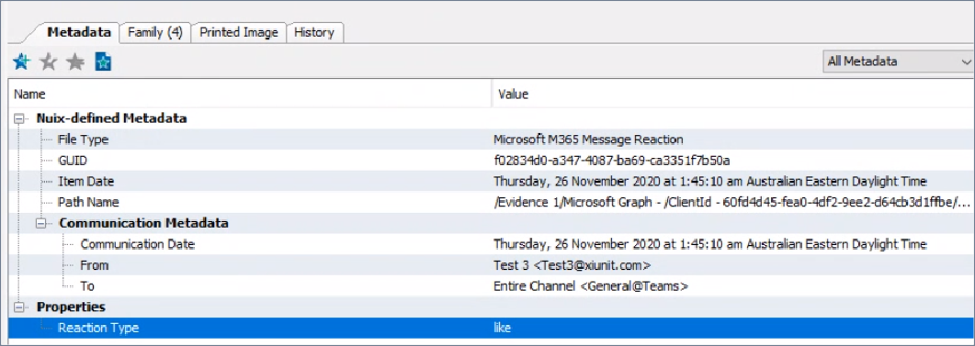This screenshot has height=346, width=975.
Task: Collapse the Communication Metadata group
Action: click(41, 223)
